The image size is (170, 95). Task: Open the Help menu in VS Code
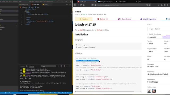tap(20, 2)
